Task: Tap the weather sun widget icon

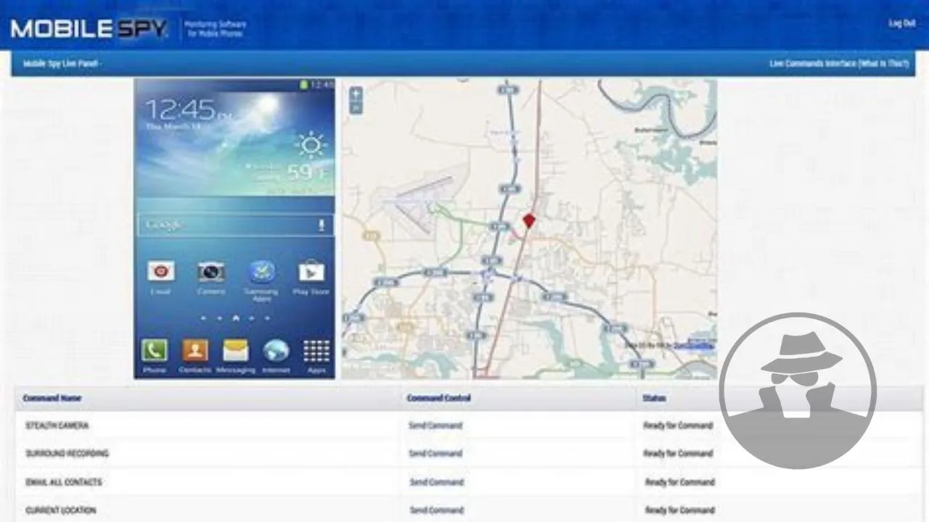Action: click(x=311, y=145)
